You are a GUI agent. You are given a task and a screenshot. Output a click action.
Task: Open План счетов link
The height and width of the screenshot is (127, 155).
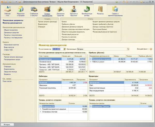pos(7,81)
